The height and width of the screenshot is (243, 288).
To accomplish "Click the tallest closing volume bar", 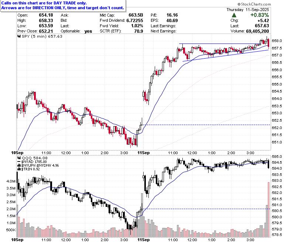I will (x=268, y=209).
